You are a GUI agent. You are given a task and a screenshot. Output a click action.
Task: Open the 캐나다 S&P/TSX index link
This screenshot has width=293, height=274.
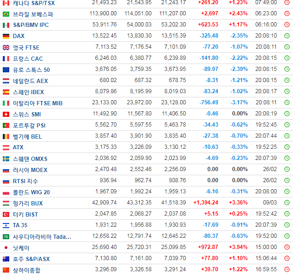34,3
